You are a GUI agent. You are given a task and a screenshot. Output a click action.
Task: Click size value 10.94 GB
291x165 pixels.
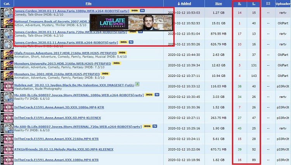tap(218, 76)
